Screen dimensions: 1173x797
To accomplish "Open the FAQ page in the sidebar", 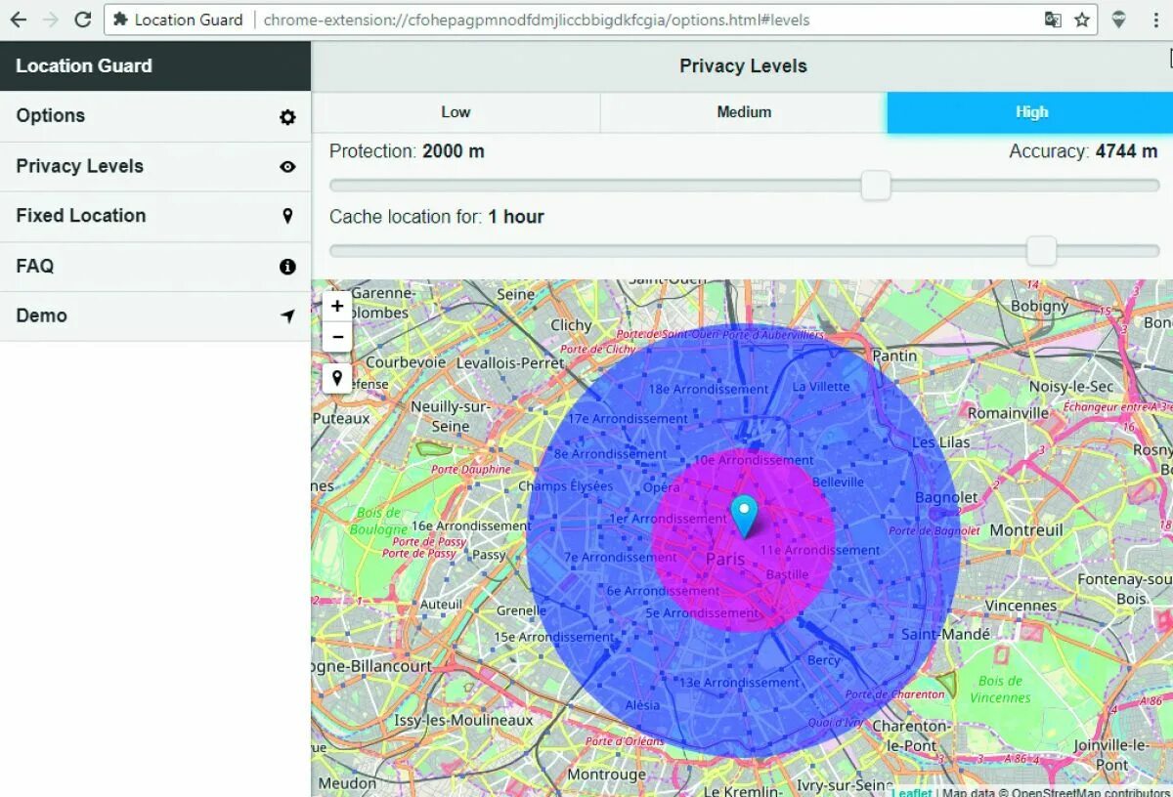I will point(155,267).
